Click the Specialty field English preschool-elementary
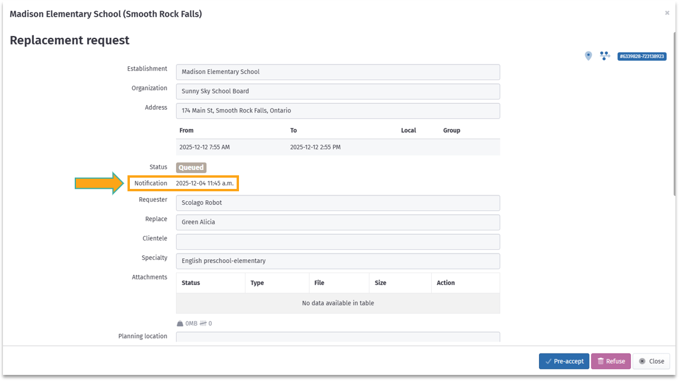The height and width of the screenshot is (382, 679). (x=338, y=261)
